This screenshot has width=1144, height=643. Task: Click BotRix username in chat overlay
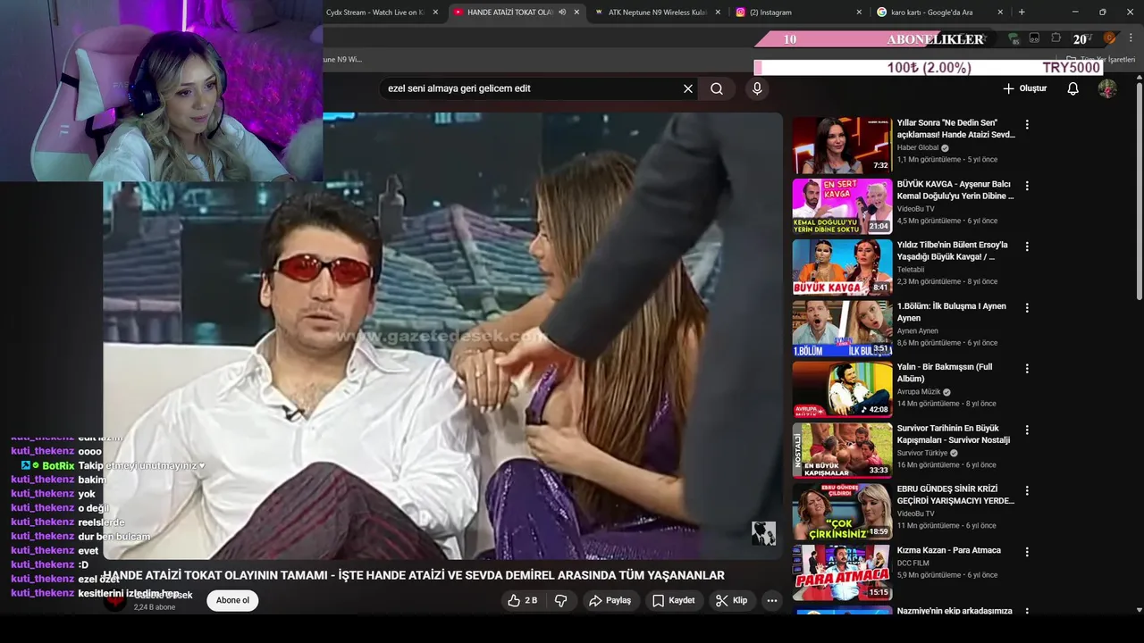58,466
